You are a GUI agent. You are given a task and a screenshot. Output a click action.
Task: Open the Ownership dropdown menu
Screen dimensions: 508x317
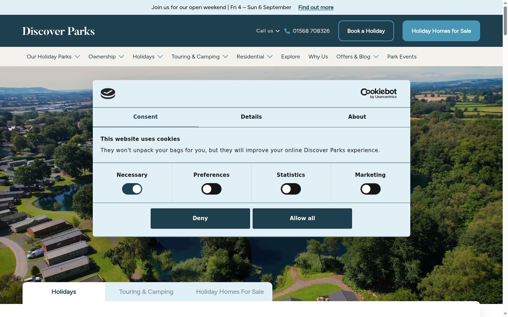pyautogui.click(x=106, y=57)
